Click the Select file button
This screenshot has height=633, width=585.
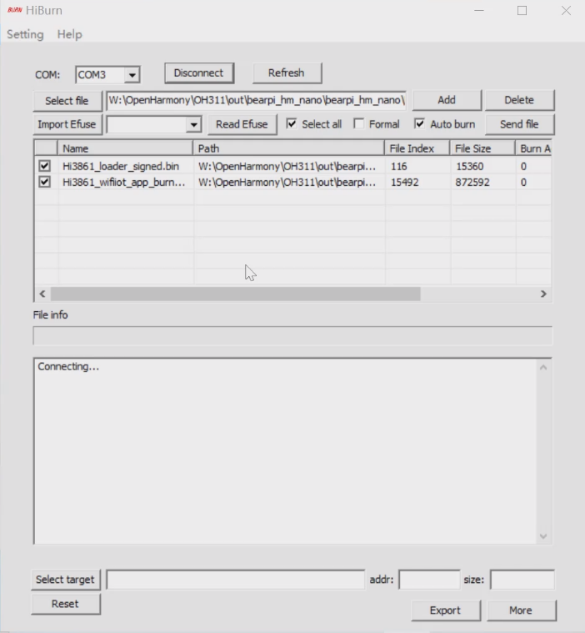click(x=67, y=101)
